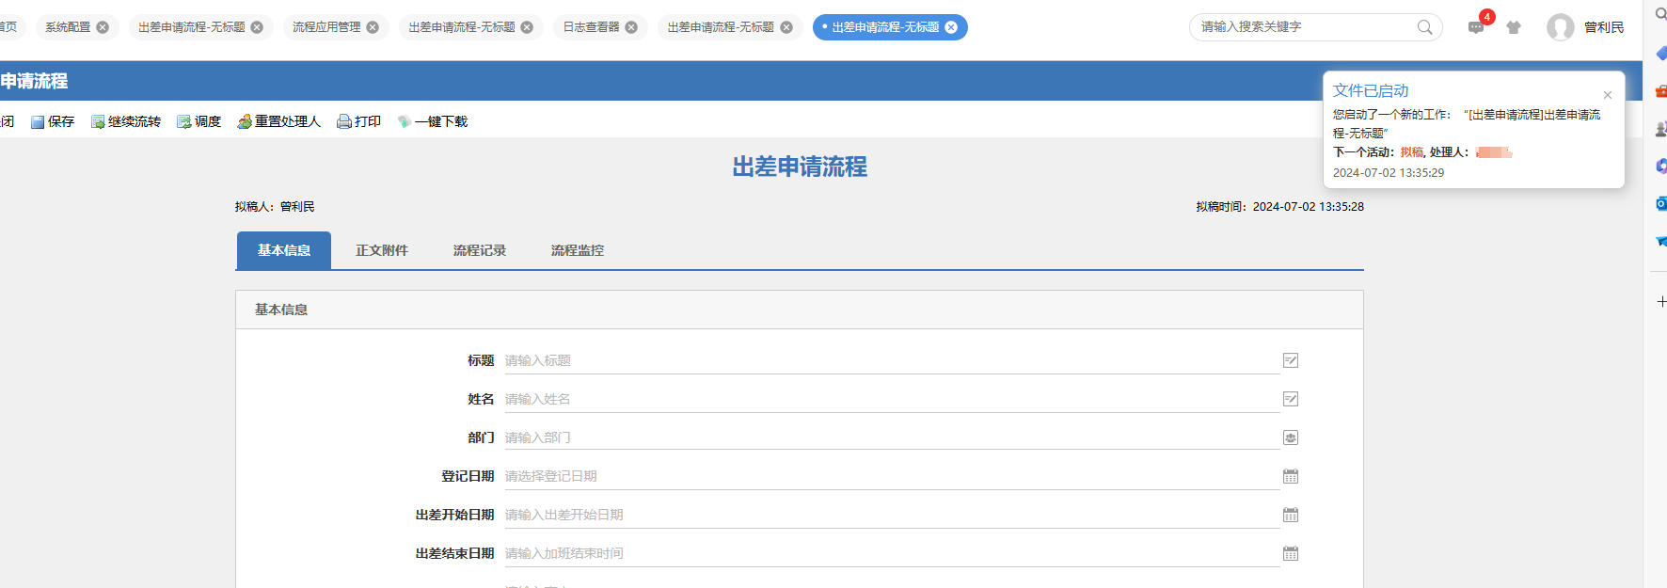1667x588 pixels.
Task: Click the notification timestamp 2024-07-02 13:35:29
Action: point(1389,173)
